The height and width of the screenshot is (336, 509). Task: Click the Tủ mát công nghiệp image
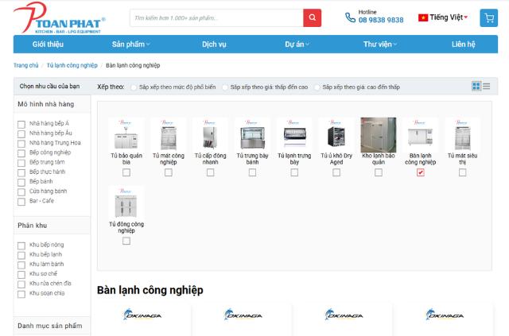168,135
